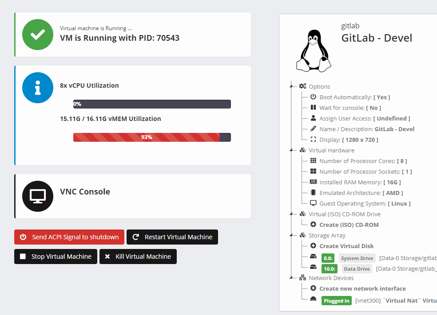Change Assign User Access [ Undefined ]
Screen dimensions: 437x315
392,118
